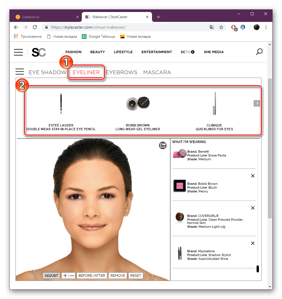Click the RESET button
Screen dimensions: 282x299
coord(136,276)
